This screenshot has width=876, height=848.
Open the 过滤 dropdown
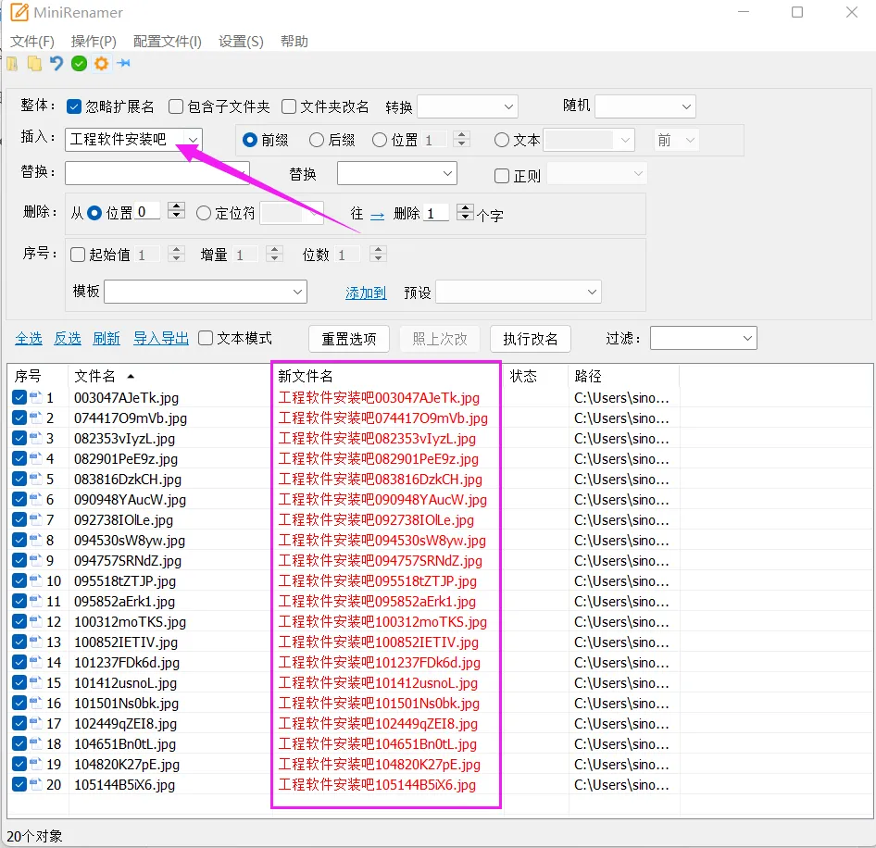[x=704, y=338]
